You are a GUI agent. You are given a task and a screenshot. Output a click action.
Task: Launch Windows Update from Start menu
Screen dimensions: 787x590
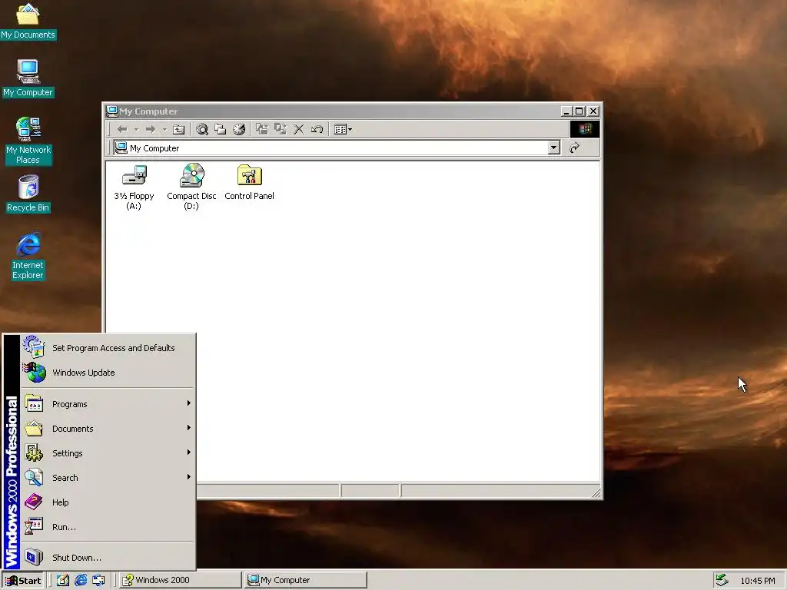(108, 373)
